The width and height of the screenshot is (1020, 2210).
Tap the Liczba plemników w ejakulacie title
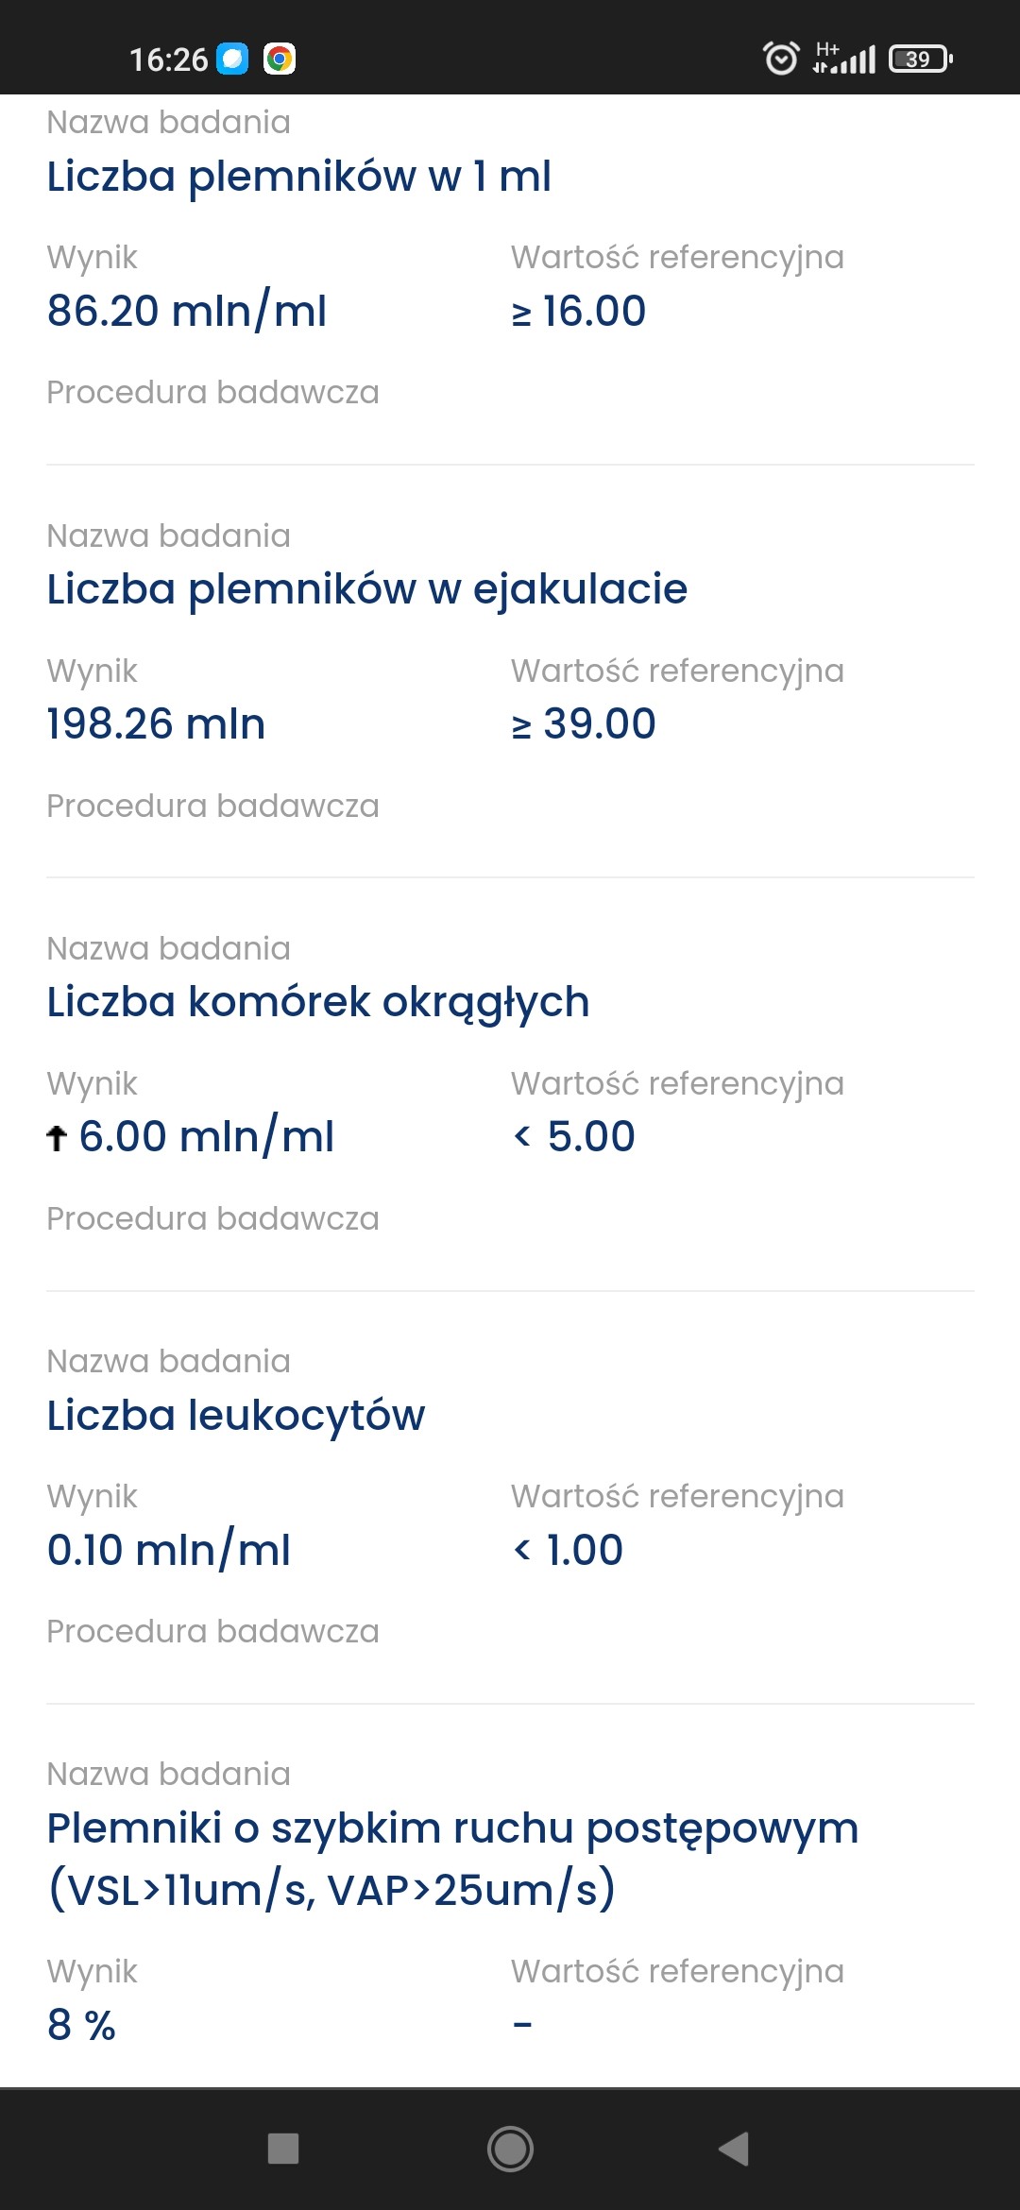coord(366,589)
